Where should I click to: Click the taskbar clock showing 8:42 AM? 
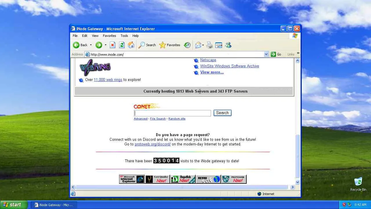(x=360, y=205)
